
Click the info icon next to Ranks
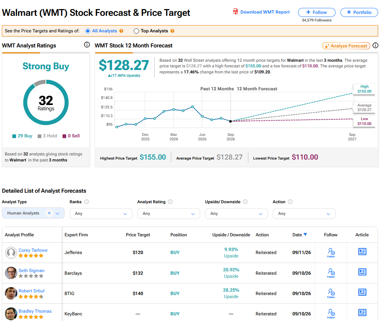tap(87, 202)
